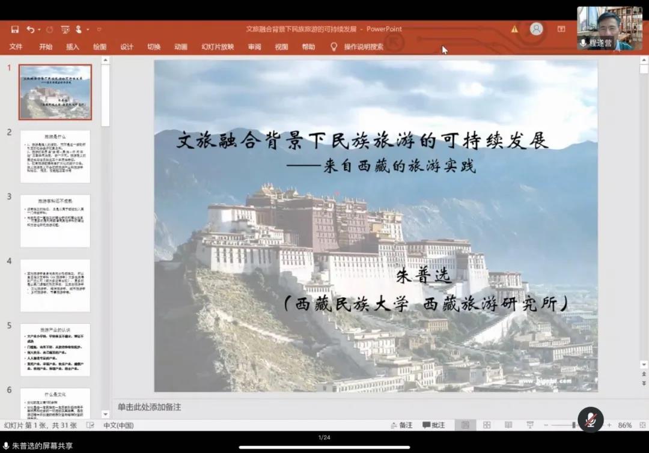Switch to the 幻灯片放映 tab
Viewport: 649px width, 453px height.
click(x=218, y=47)
